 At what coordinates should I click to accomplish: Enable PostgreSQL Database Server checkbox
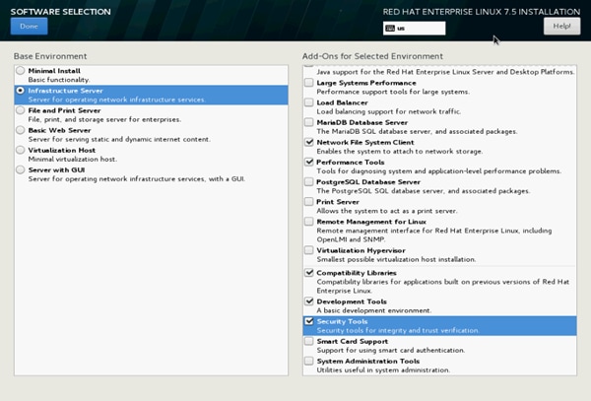[309, 181]
